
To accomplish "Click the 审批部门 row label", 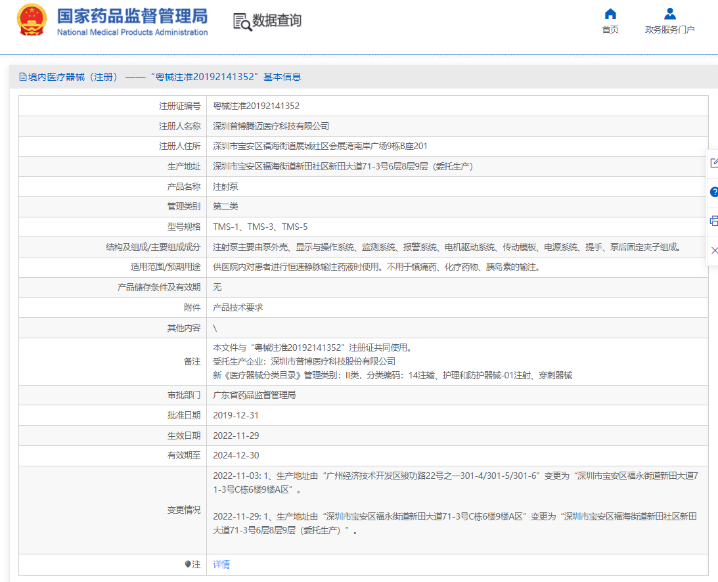I will point(184,395).
